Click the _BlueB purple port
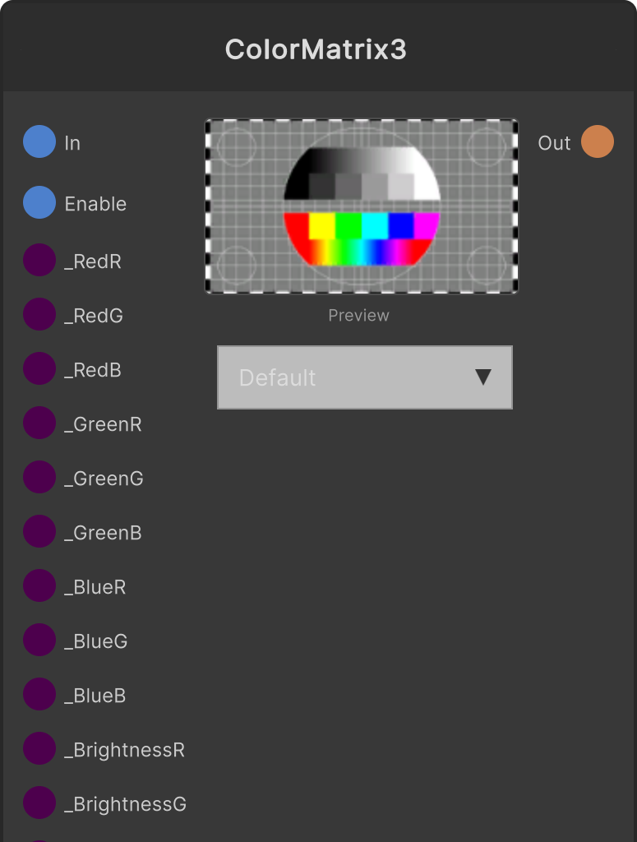 click(39, 694)
